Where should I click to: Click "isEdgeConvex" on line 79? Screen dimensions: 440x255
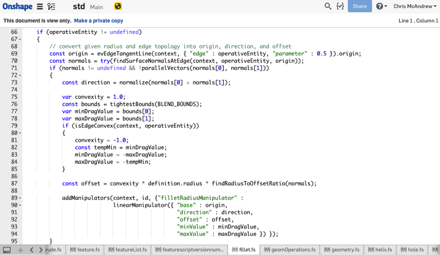[94, 126]
